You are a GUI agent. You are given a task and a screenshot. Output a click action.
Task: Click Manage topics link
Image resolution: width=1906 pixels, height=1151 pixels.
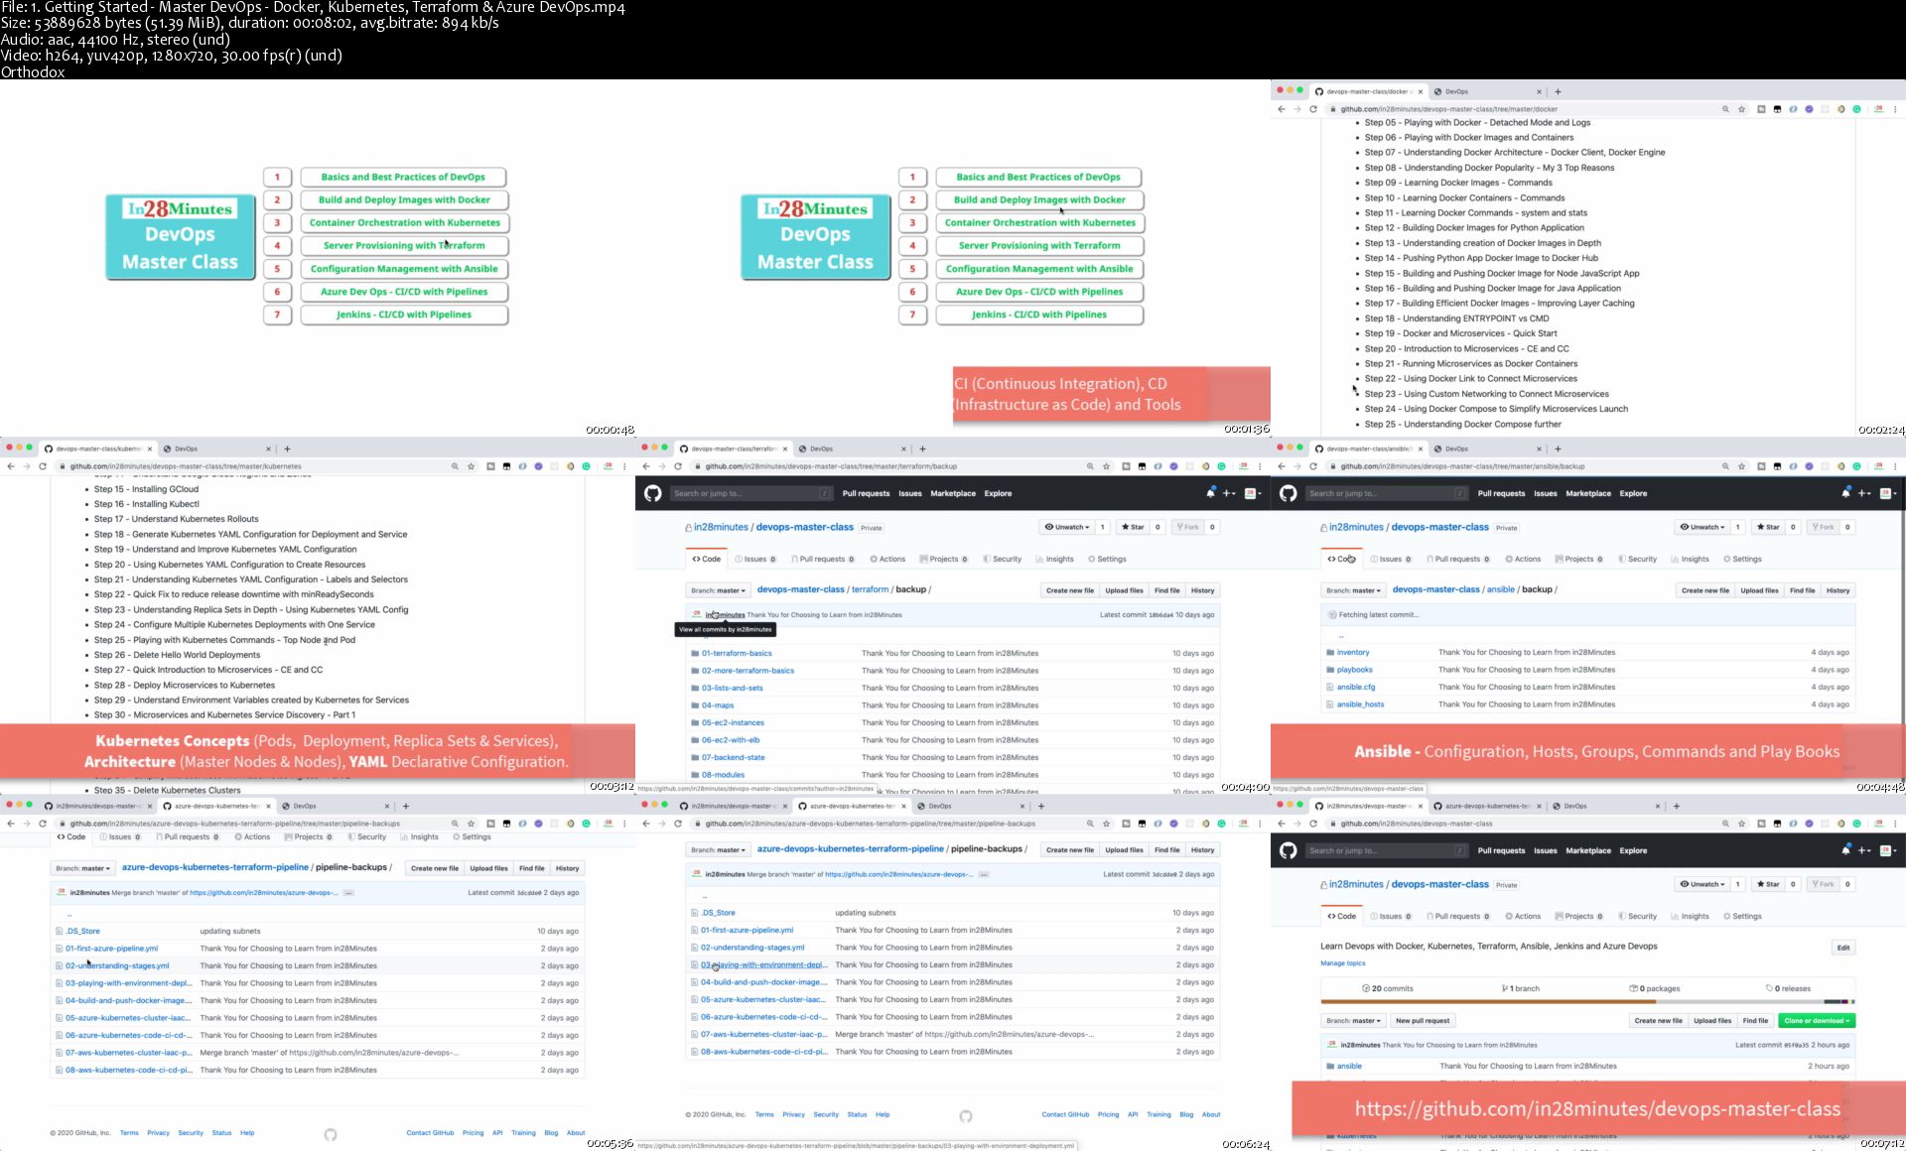1343,963
